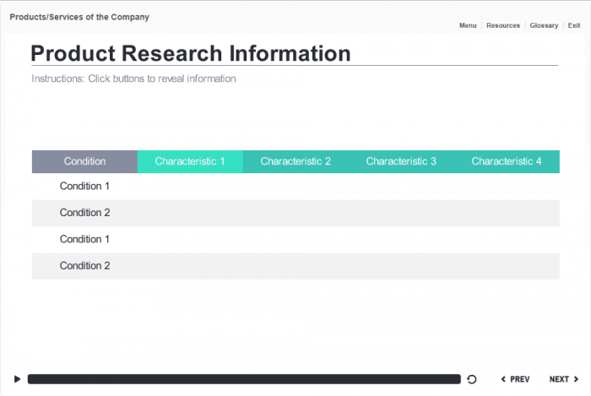This screenshot has height=396, width=591.
Task: Click the Product Research Information heading
Action: click(x=191, y=53)
